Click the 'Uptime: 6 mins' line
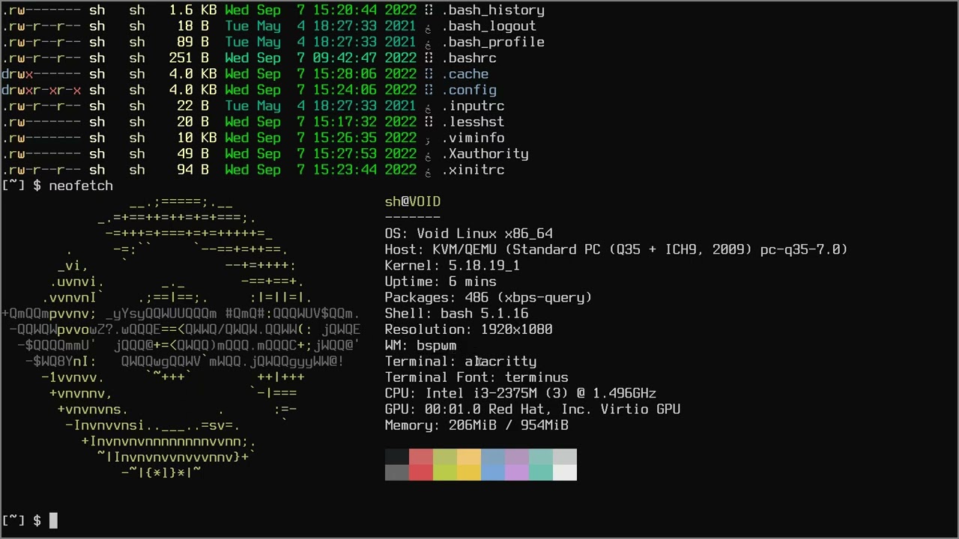This screenshot has width=959, height=539. tap(441, 281)
